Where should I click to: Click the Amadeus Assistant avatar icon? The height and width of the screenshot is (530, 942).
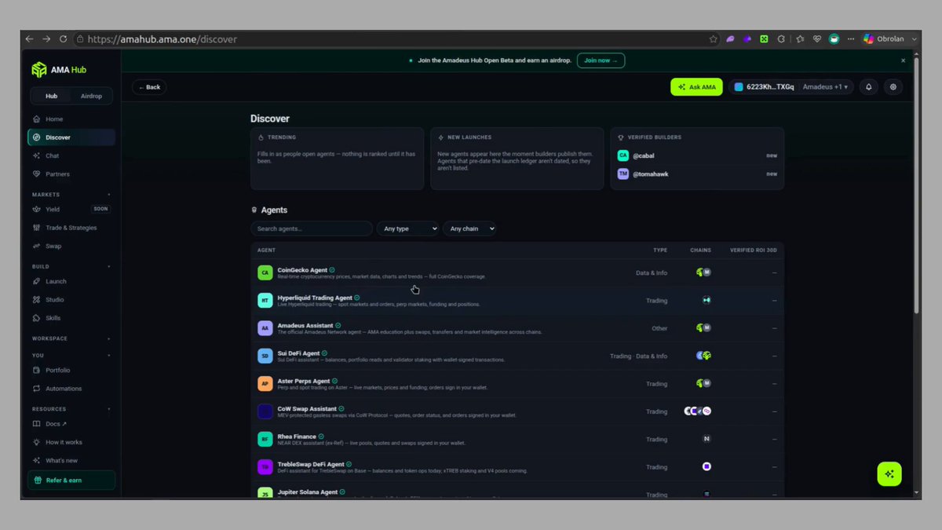pyautogui.click(x=265, y=328)
